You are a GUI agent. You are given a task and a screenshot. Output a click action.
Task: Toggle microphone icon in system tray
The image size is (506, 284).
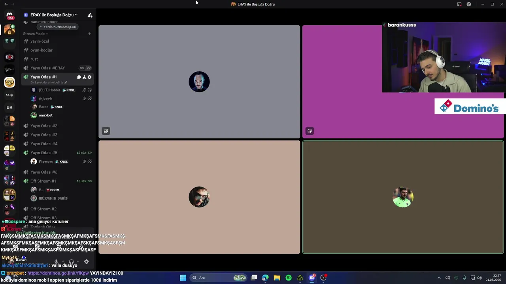[464, 278]
